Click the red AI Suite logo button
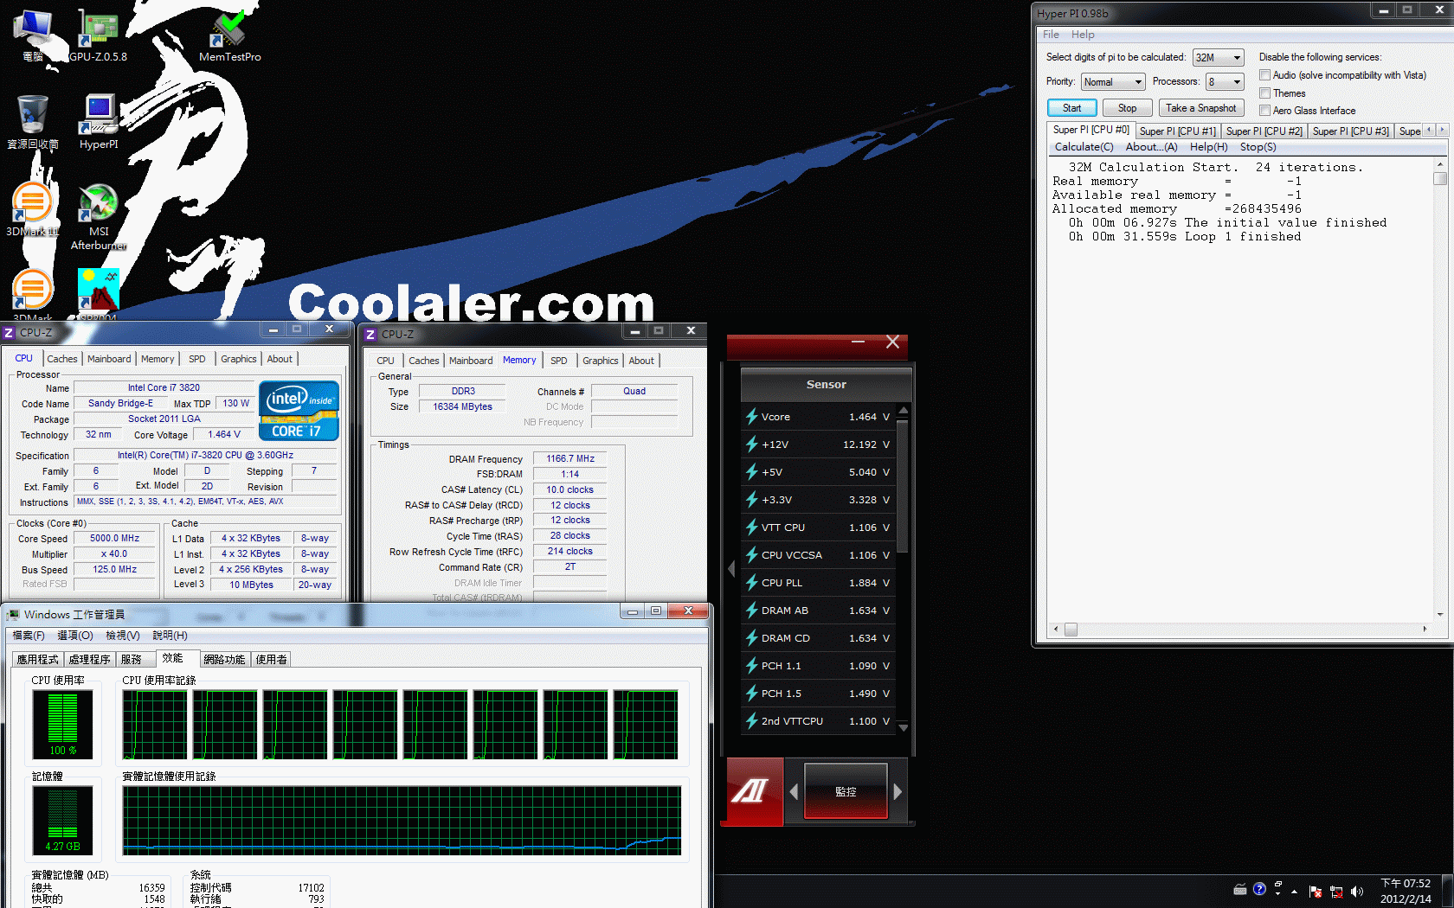The width and height of the screenshot is (1454, 908). click(x=754, y=791)
